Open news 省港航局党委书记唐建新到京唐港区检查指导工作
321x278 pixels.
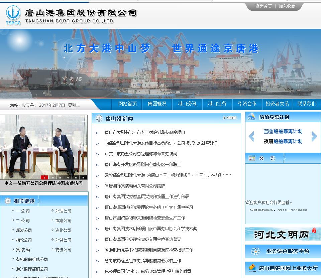[149, 250]
